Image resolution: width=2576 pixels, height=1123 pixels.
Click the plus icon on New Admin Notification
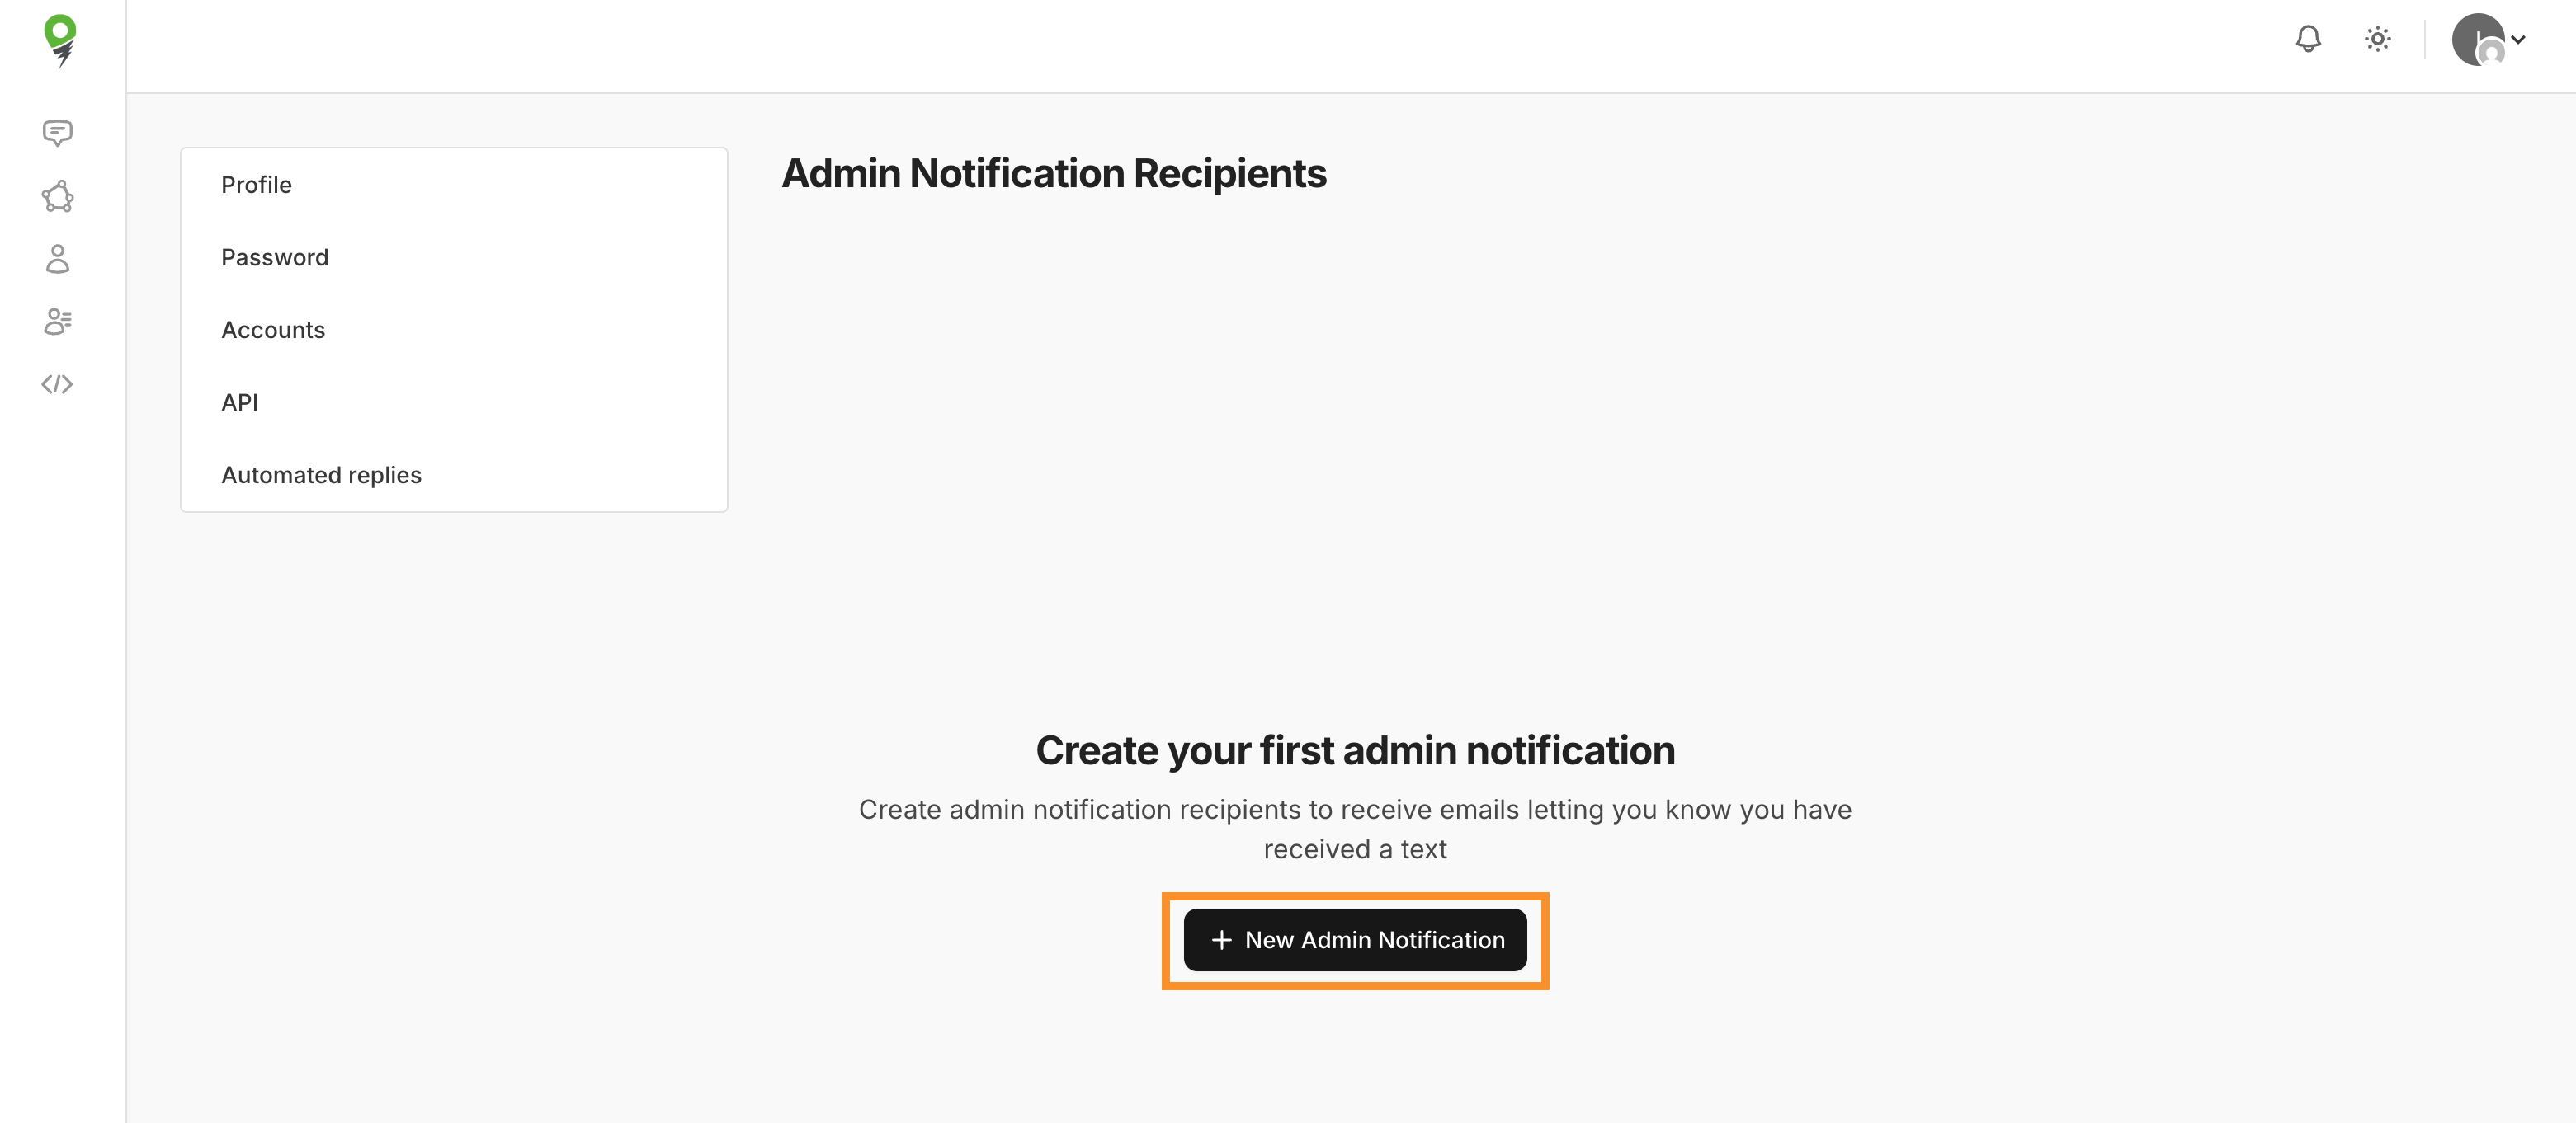tap(1221, 940)
